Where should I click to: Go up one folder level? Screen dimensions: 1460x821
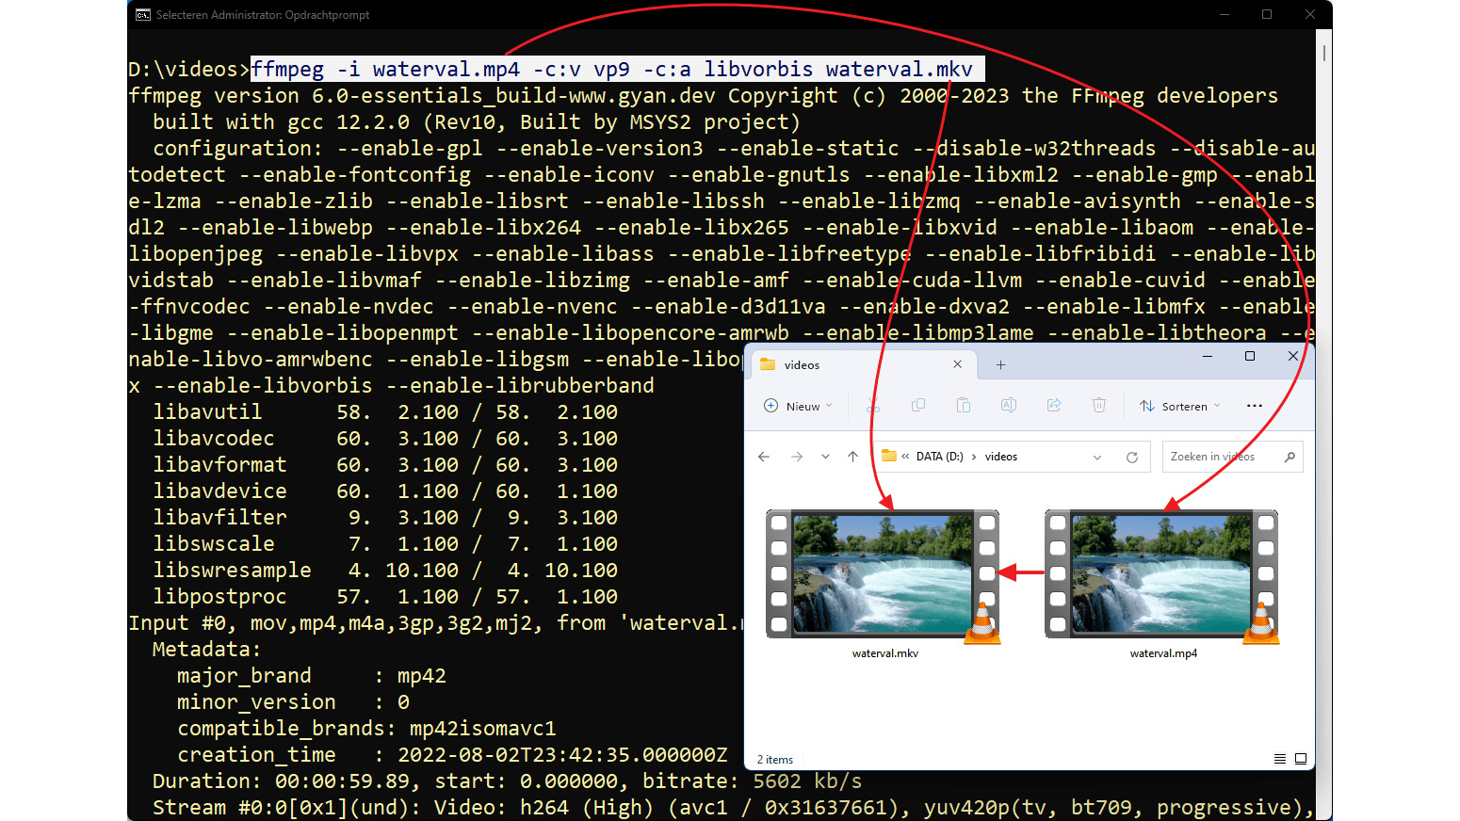(853, 457)
